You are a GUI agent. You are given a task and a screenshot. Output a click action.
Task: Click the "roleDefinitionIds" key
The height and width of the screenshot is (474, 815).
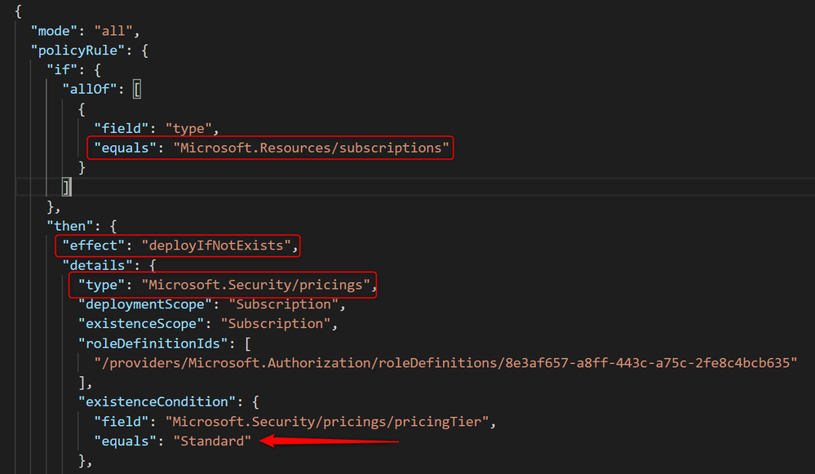[x=153, y=343]
